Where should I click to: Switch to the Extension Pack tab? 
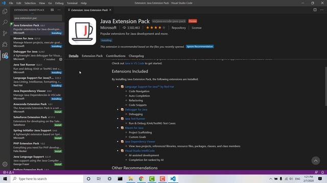92,56
